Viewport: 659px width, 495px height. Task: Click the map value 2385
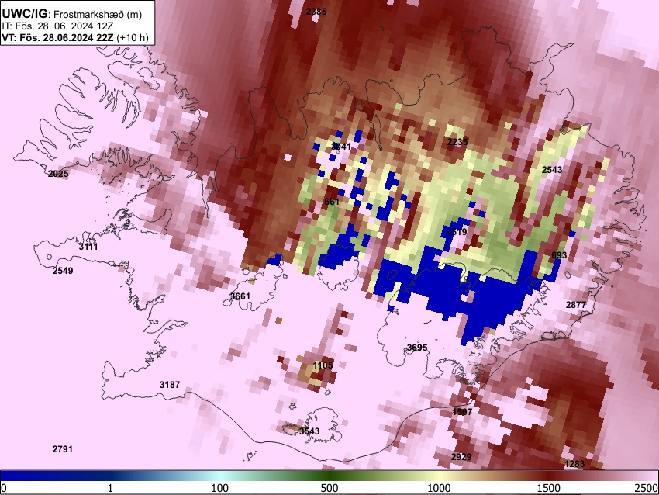pos(316,12)
